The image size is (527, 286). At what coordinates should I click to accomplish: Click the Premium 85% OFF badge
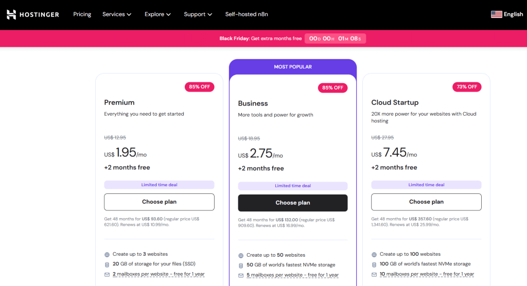click(x=199, y=87)
